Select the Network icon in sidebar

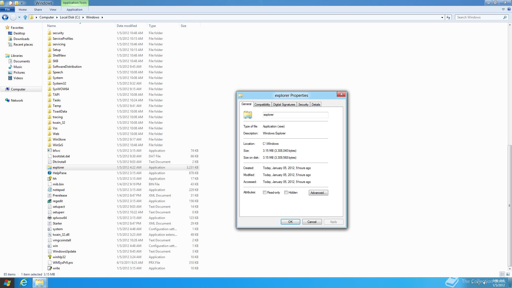7,101
